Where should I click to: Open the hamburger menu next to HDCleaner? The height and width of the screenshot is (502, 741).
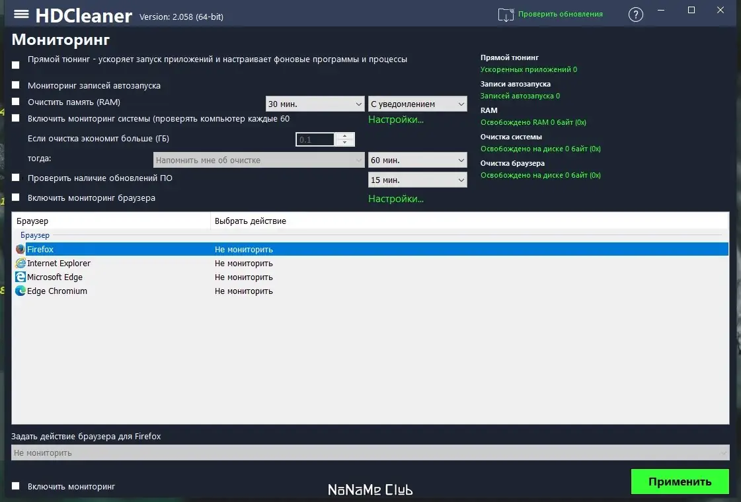21,14
